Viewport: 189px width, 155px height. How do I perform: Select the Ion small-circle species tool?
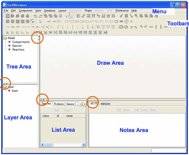106,21
